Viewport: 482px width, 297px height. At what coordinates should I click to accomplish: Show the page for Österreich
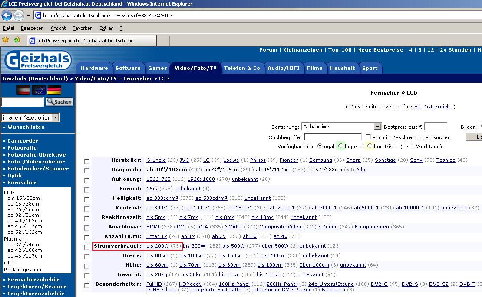[x=437, y=107]
